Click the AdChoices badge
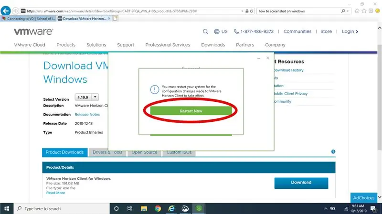 click(363, 198)
